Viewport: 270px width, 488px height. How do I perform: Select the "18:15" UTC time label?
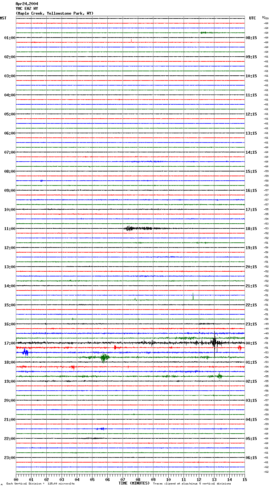coord(251,228)
